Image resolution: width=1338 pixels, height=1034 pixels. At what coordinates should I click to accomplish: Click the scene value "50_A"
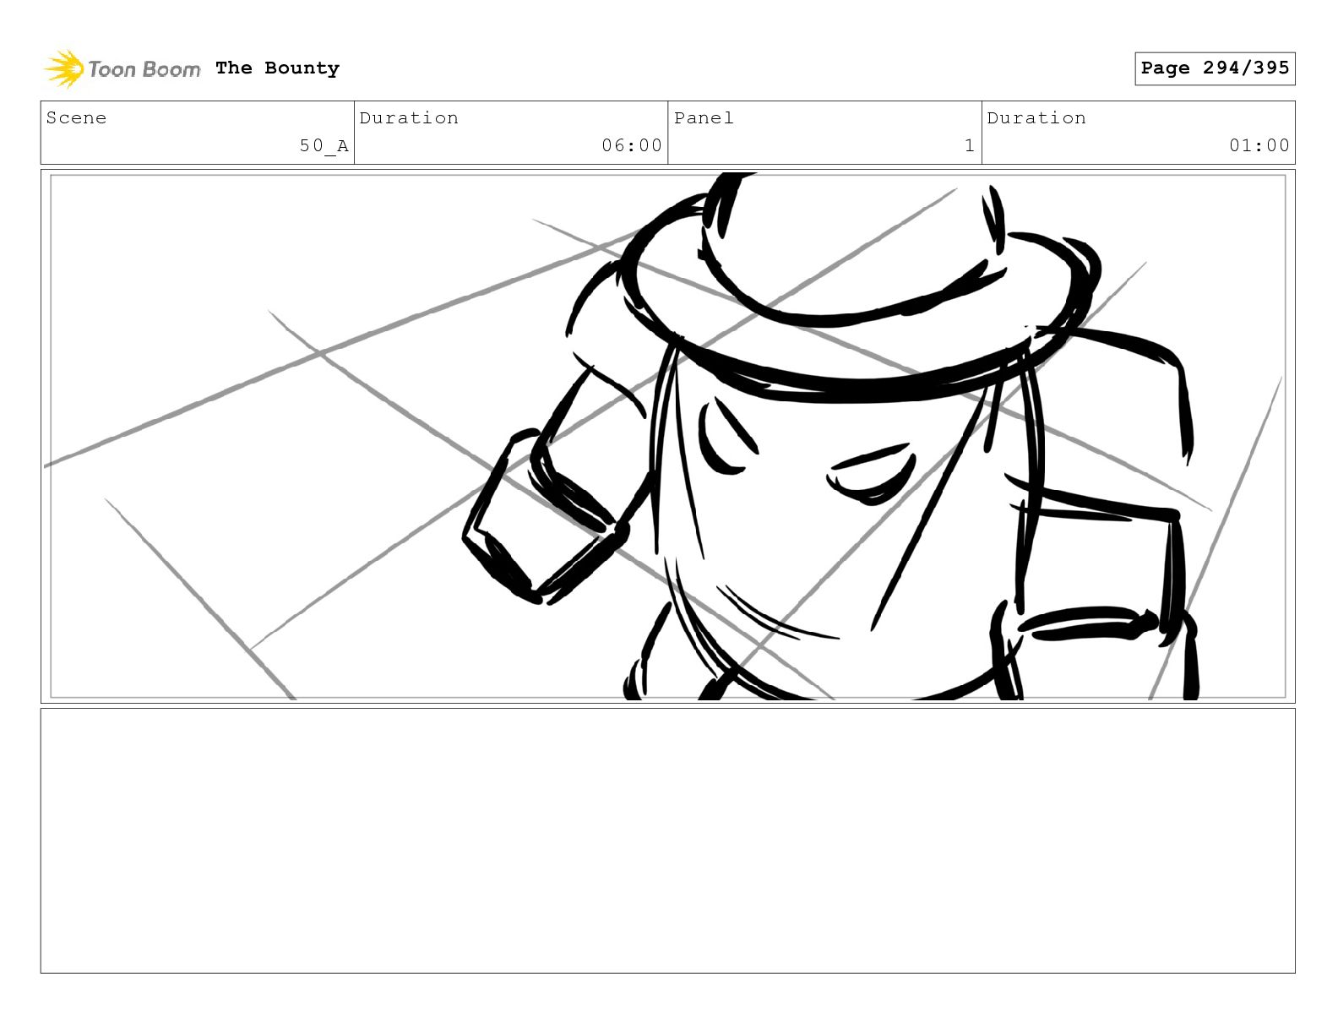coord(324,145)
